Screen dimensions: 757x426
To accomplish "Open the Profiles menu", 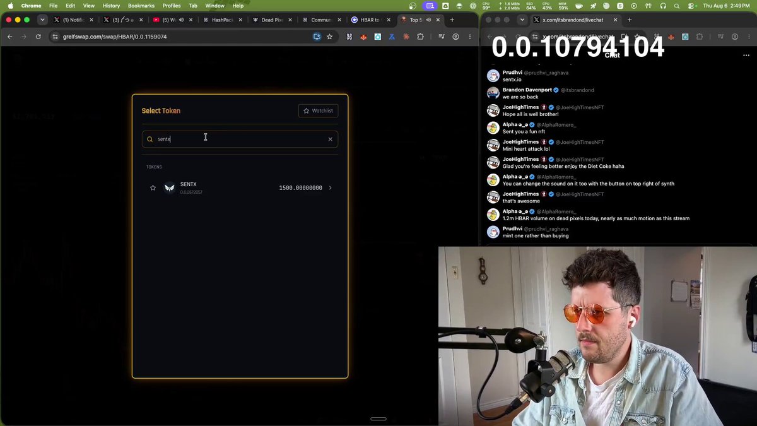I will coord(172,6).
